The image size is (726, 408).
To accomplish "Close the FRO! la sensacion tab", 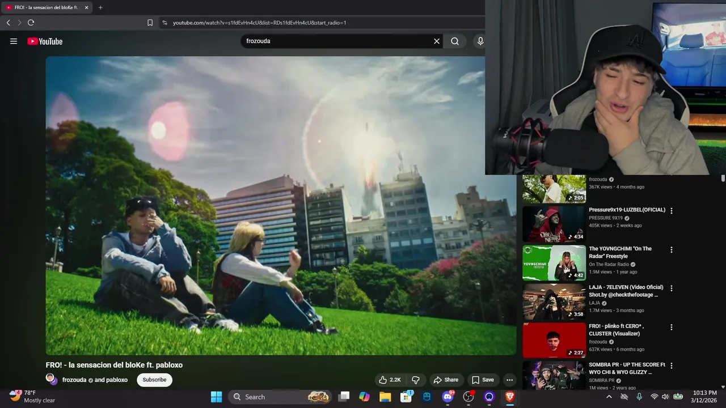I will [x=86, y=7].
